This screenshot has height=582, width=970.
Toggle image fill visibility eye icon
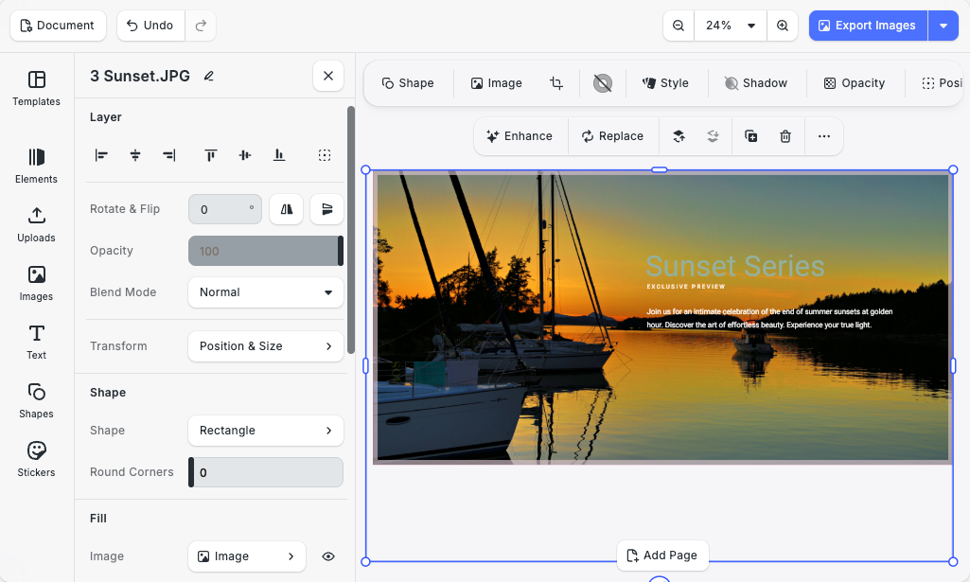[328, 556]
